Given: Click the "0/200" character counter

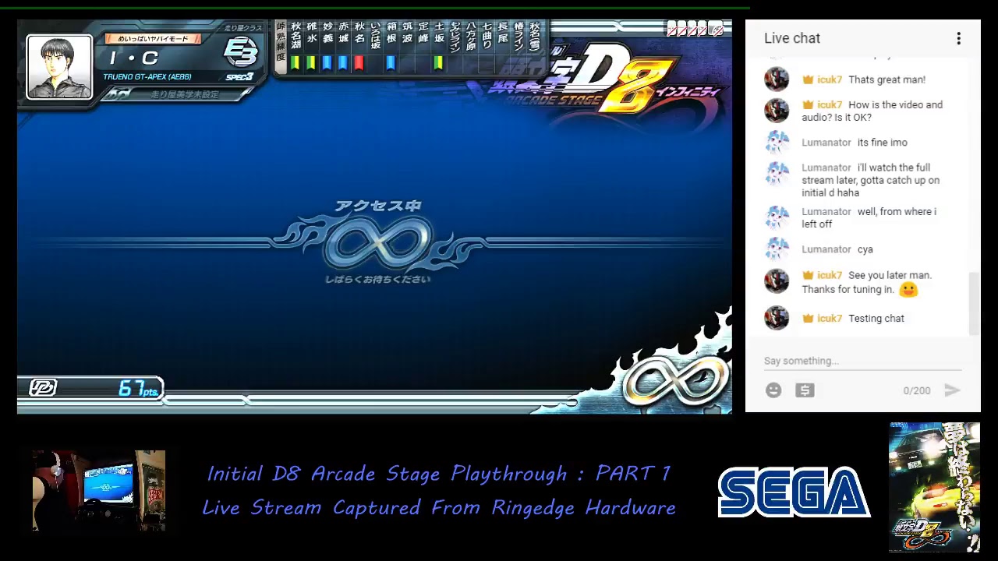Looking at the screenshot, I should coord(917,390).
